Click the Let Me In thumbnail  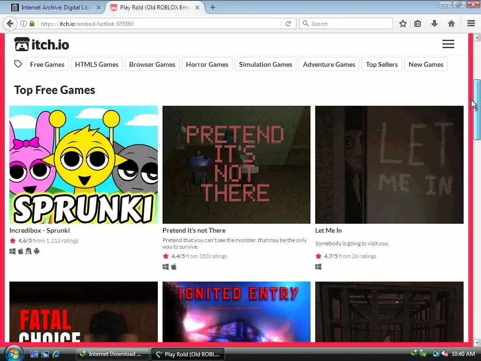click(389, 165)
